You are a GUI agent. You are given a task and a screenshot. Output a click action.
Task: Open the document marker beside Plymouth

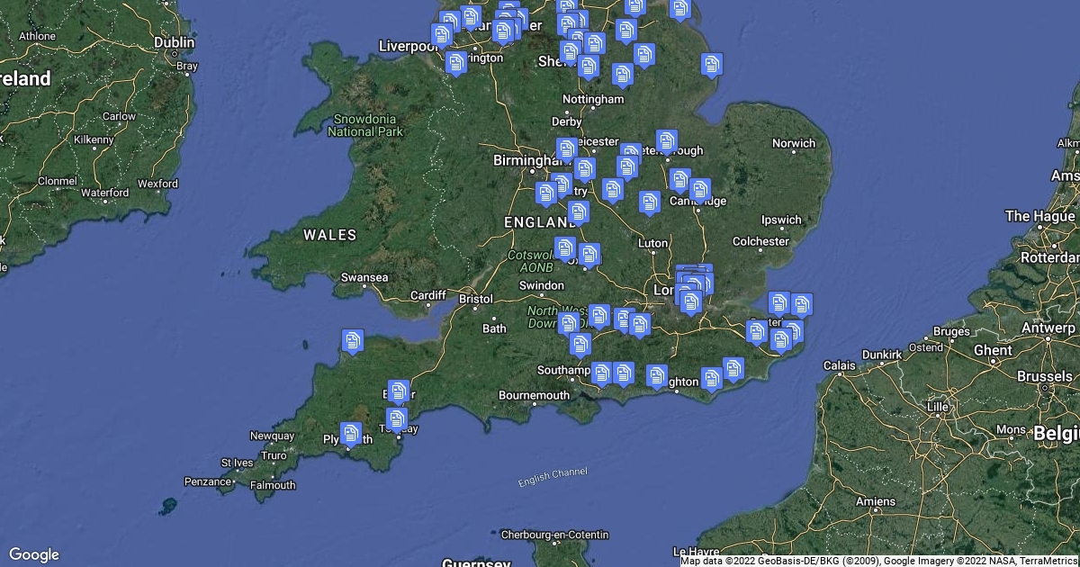pyautogui.click(x=351, y=434)
